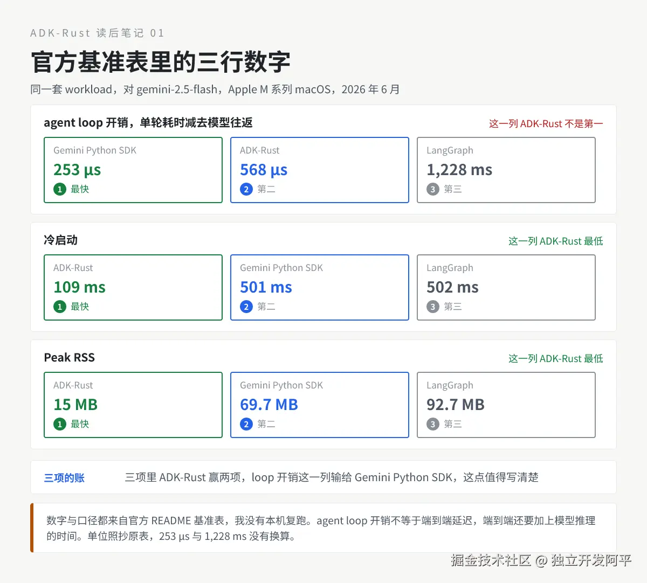Click 'LangGraph' label above 1,228 ms

point(450,150)
